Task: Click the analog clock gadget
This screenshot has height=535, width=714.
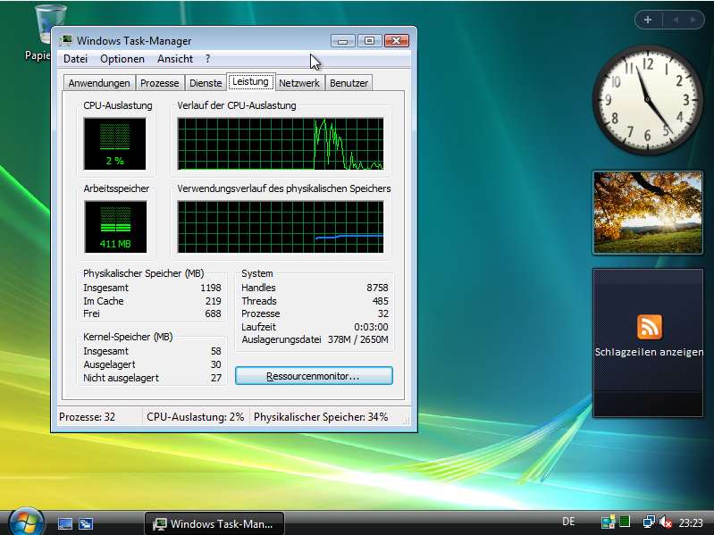Action: pos(647,99)
